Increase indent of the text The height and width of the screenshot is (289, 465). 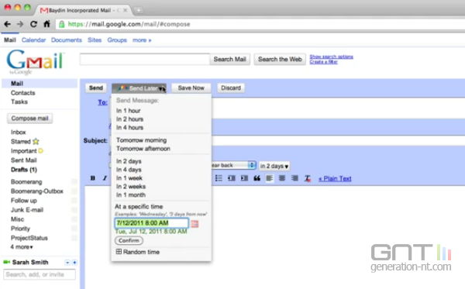point(244,178)
